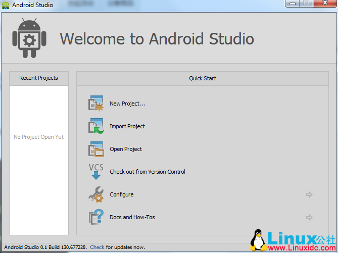Screen dimensions: 338x253
Task: Maximize the Android Studio window
Action: click(306, 4)
